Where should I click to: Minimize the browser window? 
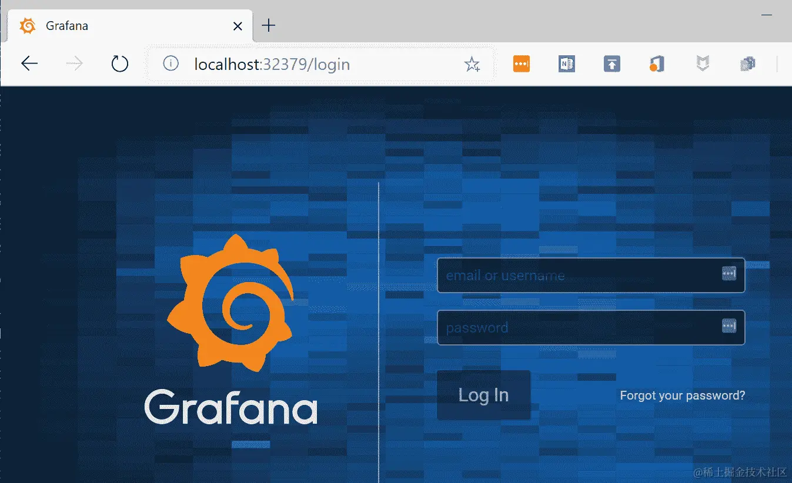point(766,15)
